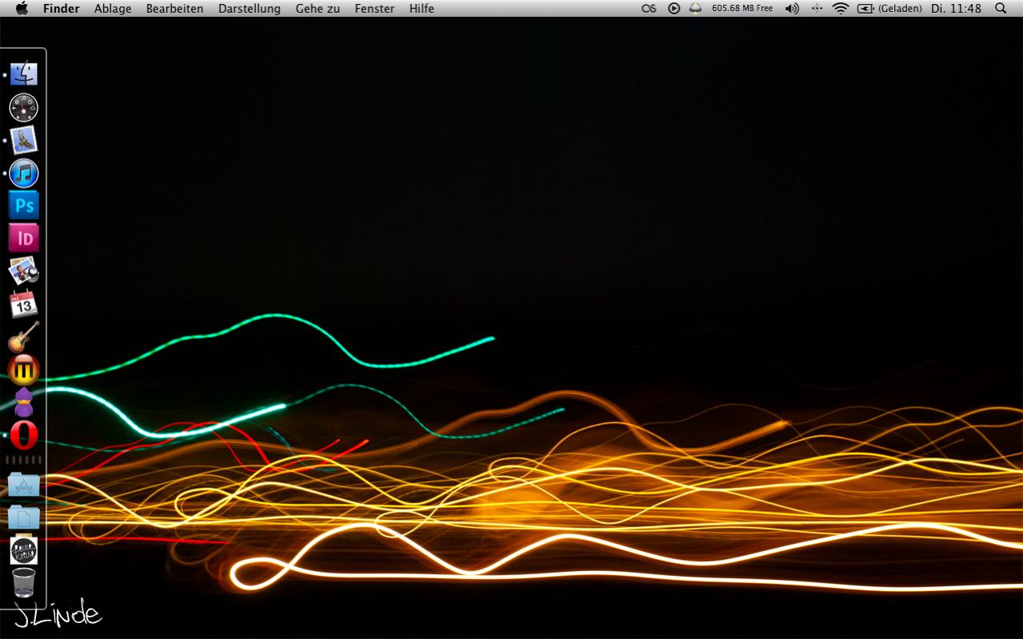Launch Adobe InDesign from the dock
The height and width of the screenshot is (639, 1023).
[24, 238]
